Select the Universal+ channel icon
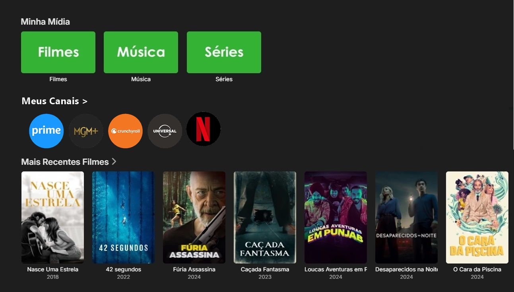Screen dimensions: 514x292 165,131
